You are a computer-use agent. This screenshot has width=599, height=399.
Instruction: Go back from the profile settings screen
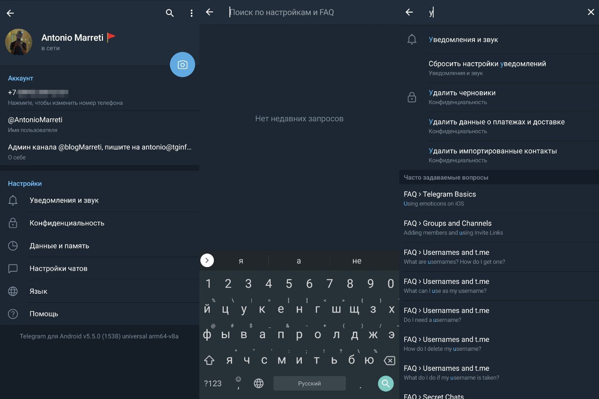(10, 13)
